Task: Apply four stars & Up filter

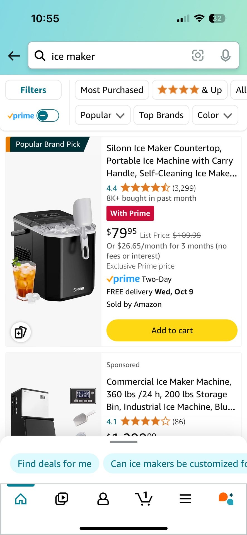Action: pos(190,90)
